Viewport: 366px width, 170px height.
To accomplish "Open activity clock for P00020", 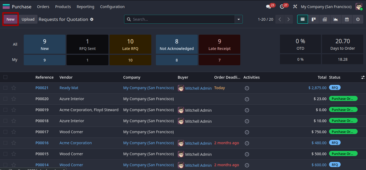I will point(247,99).
